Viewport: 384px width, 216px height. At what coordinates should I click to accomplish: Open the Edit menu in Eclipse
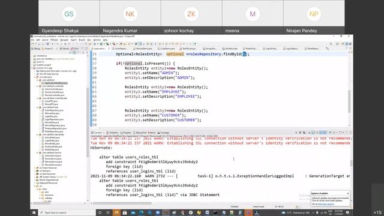38,40
